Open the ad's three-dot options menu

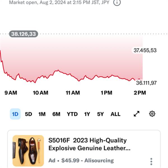151,162
